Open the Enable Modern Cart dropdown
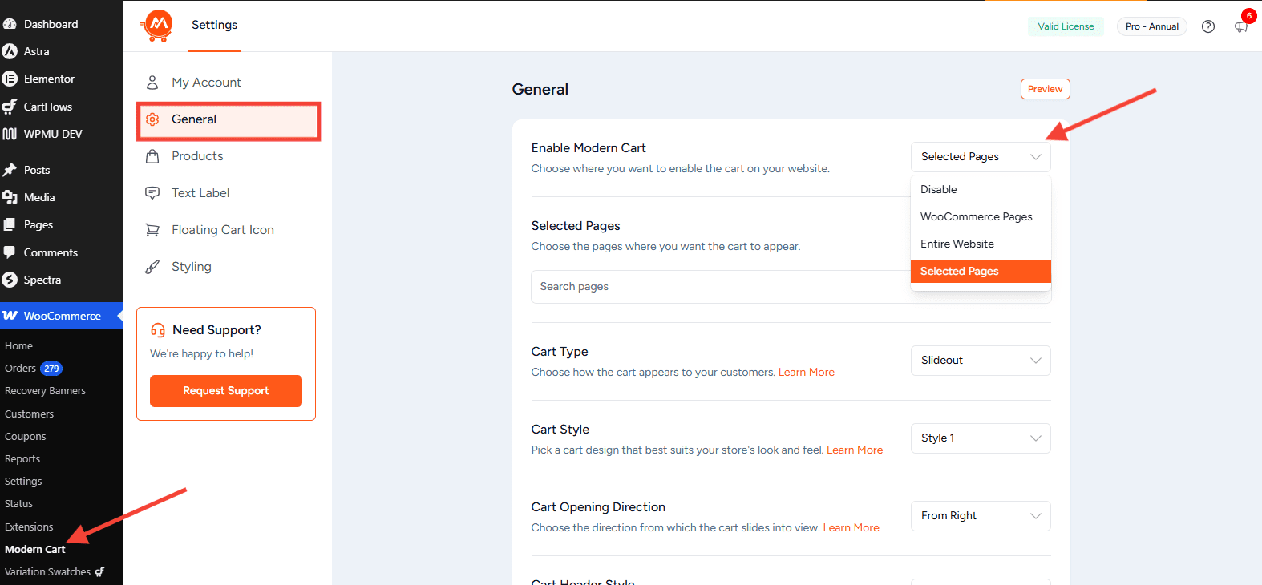1262x585 pixels. click(981, 157)
